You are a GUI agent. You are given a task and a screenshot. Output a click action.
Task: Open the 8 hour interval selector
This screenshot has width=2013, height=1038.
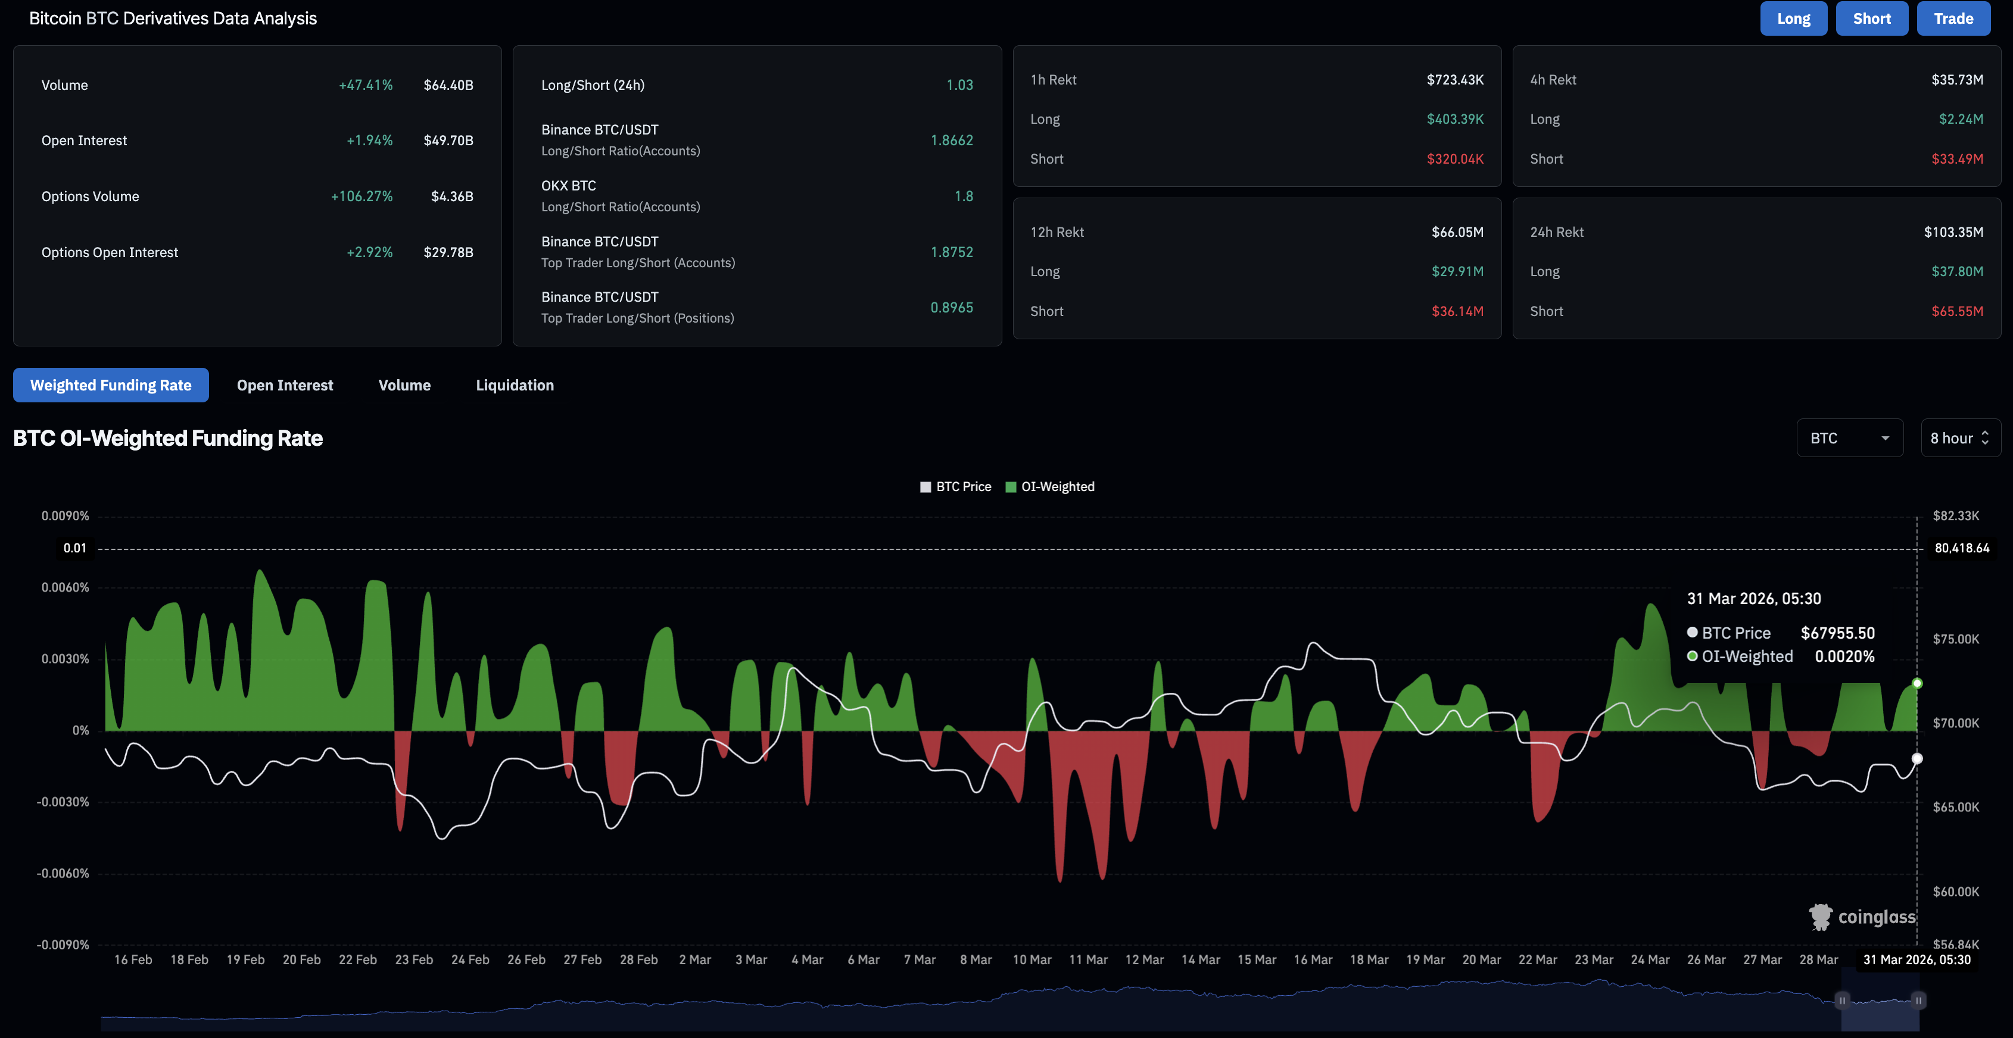(x=1960, y=438)
